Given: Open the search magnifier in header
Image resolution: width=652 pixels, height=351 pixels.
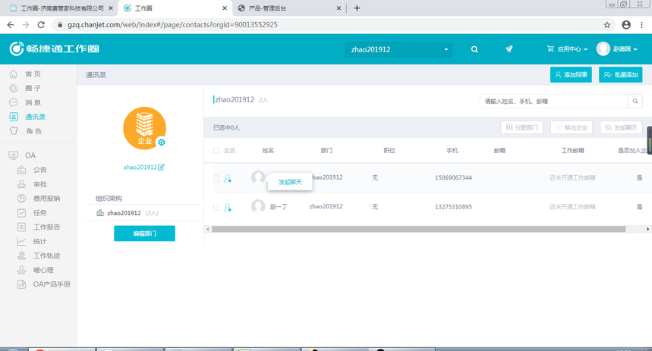Looking at the screenshot, I should point(474,49).
